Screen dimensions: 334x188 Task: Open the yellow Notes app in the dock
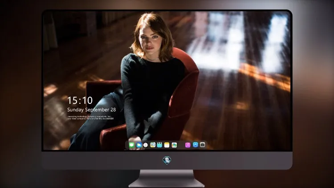click(x=167, y=145)
